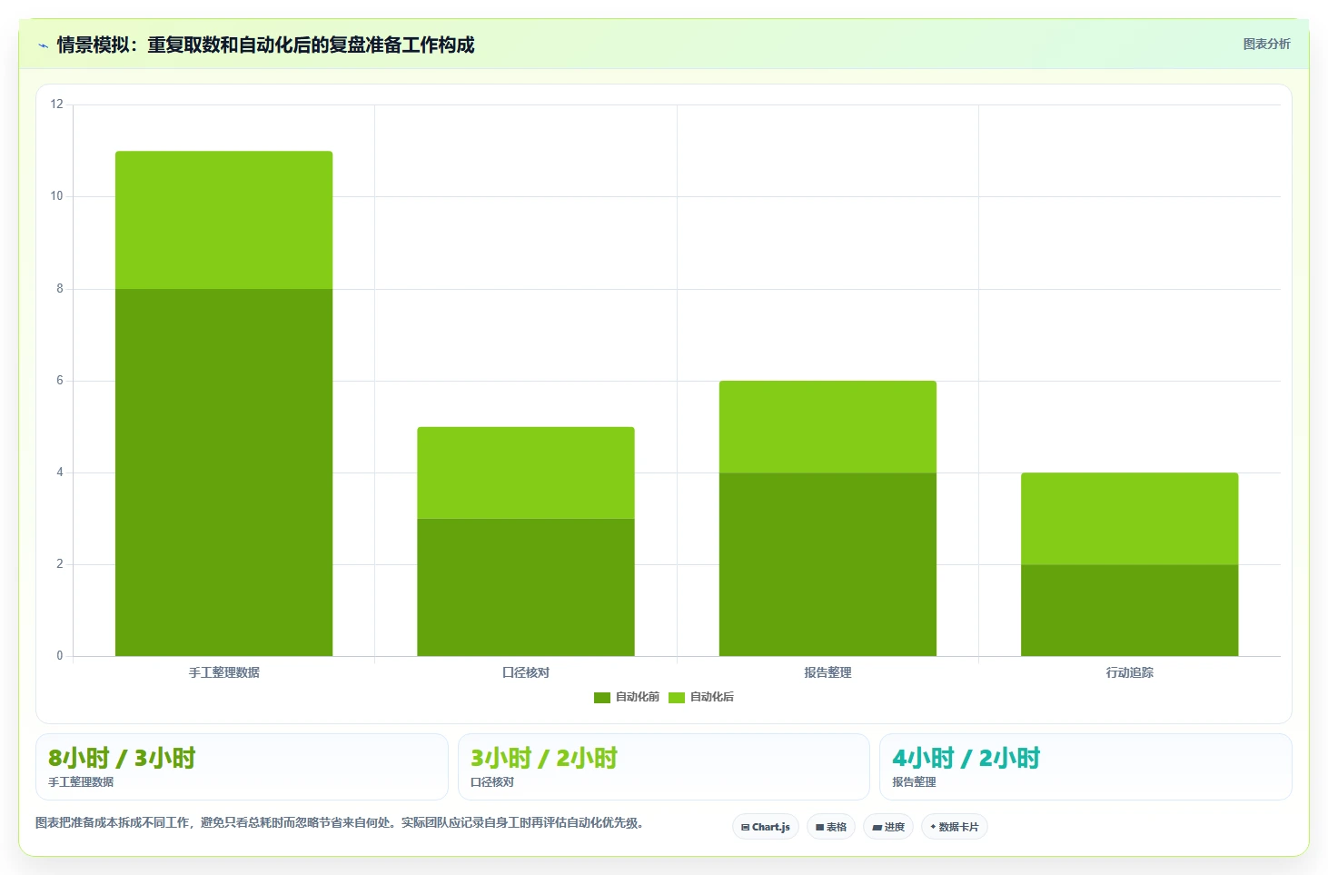The height and width of the screenshot is (875, 1328).
Task: Select the title 情景模拟:重复取数和自动化后的复盘准备工作构成
Action: point(265,45)
